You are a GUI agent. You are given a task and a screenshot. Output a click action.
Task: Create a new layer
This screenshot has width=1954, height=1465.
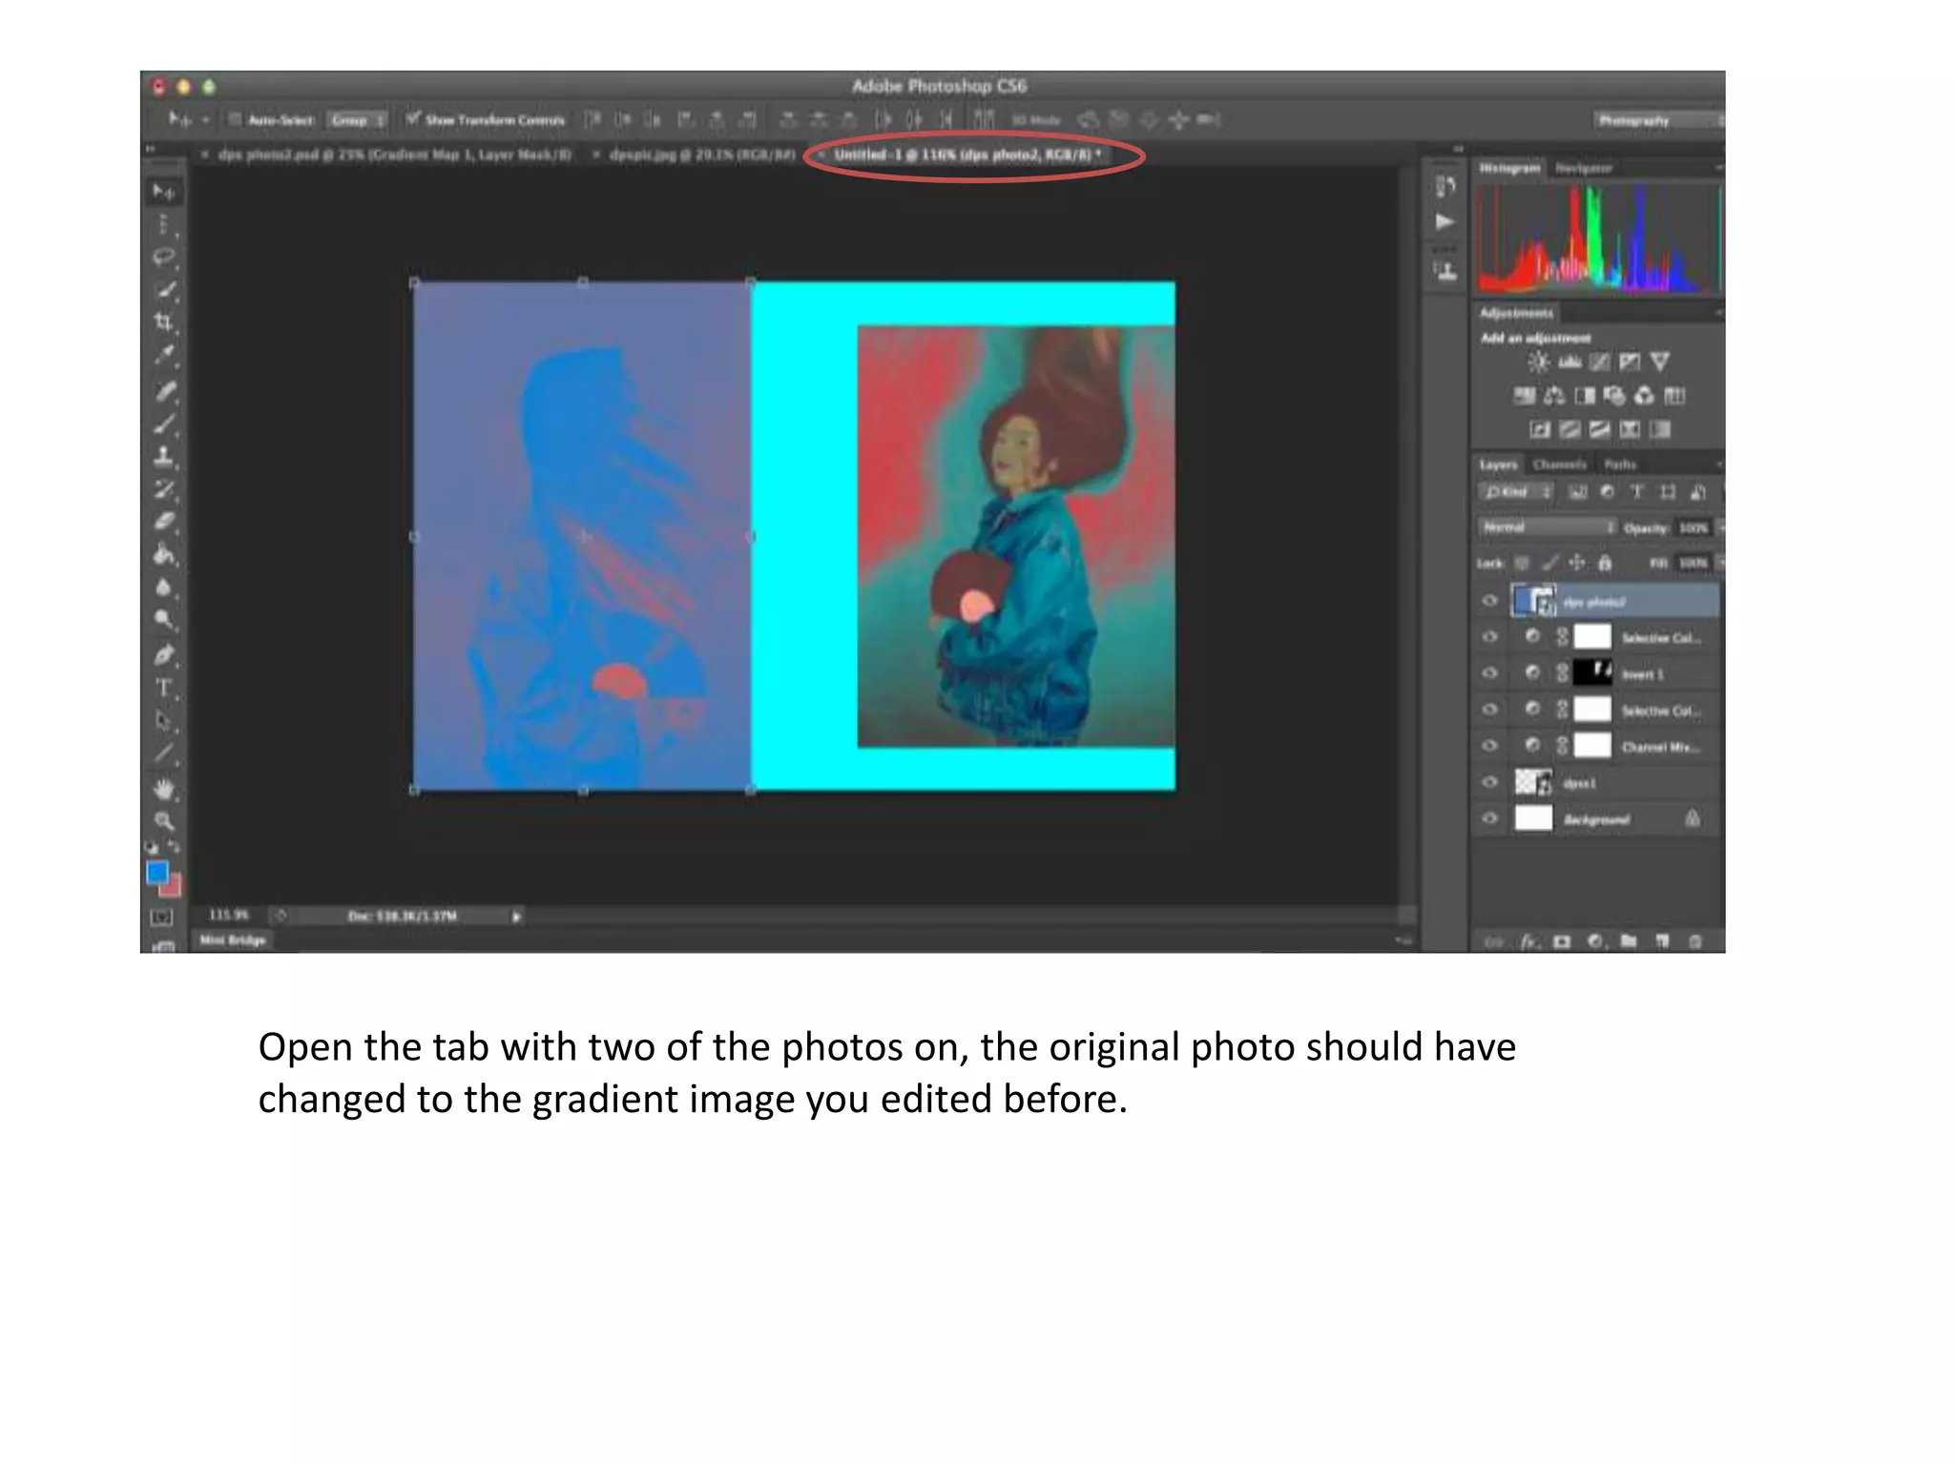(x=1662, y=941)
